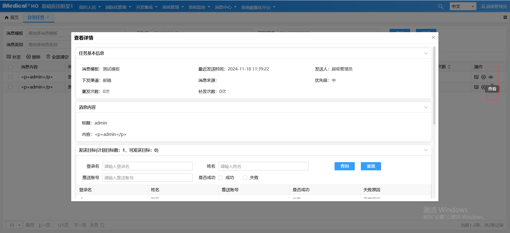Open the 系统监控 menu
510x233 pixels.
coord(199,7)
